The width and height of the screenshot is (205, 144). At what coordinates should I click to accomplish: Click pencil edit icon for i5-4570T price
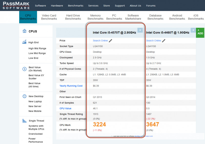tap(110, 41)
